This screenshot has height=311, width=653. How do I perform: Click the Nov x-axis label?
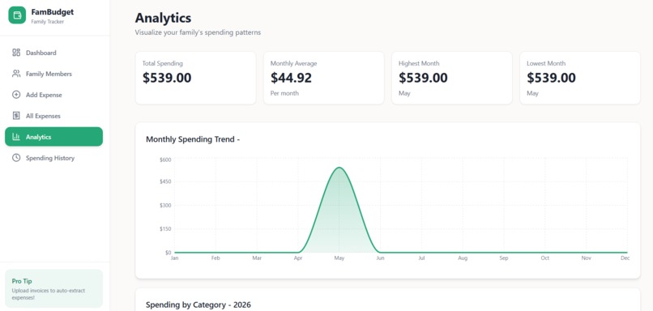point(587,258)
